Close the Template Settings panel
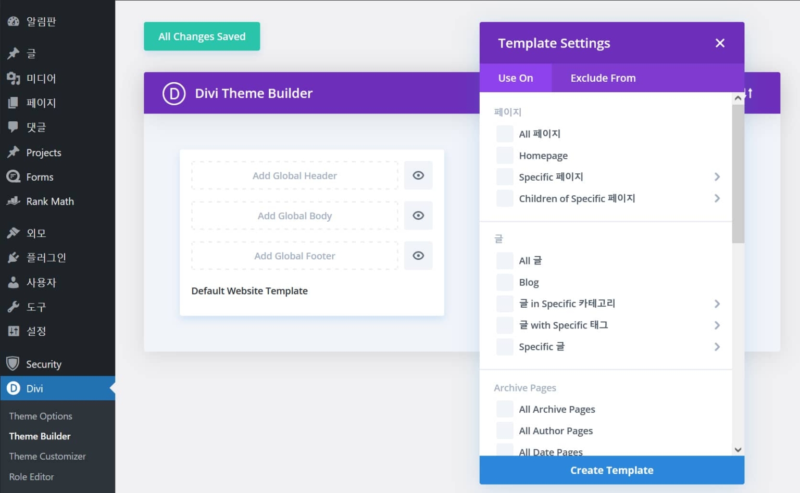 click(x=720, y=43)
